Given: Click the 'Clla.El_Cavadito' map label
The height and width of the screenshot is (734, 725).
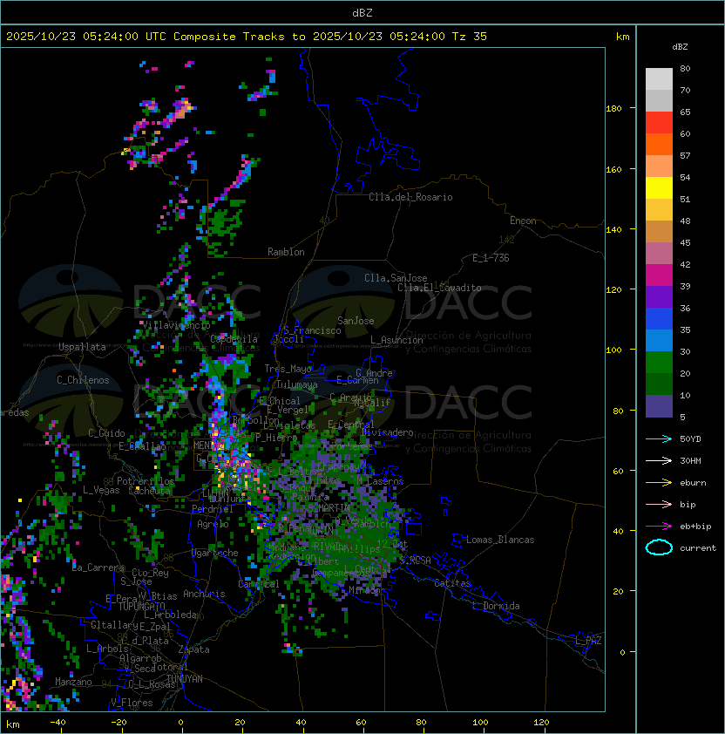Looking at the screenshot, I should 439,288.
